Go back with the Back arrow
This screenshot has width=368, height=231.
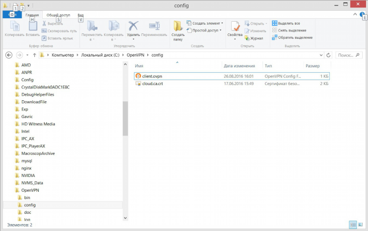(x=9, y=55)
